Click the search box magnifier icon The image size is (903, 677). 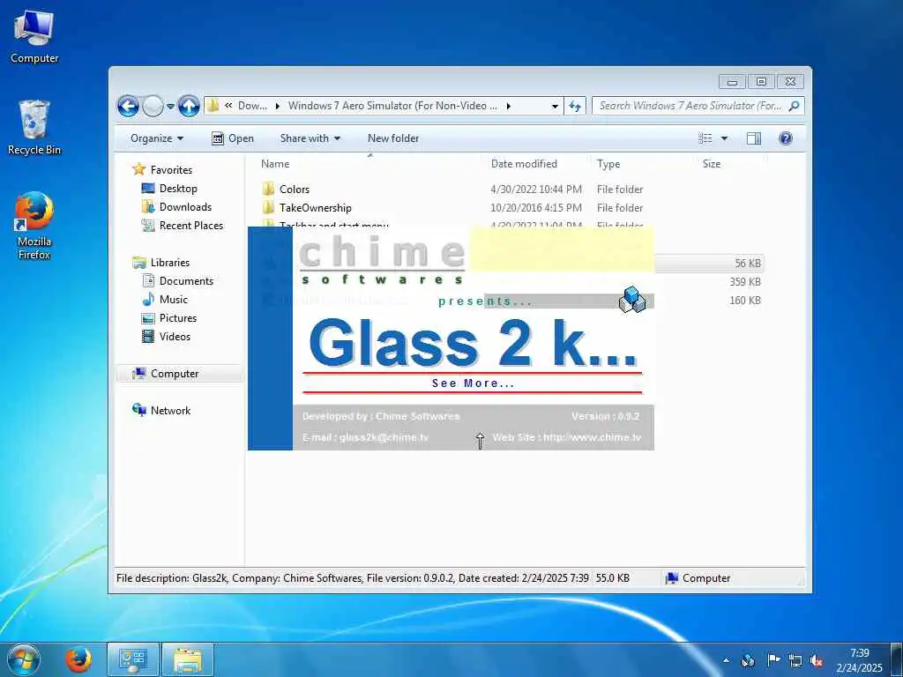click(x=795, y=106)
